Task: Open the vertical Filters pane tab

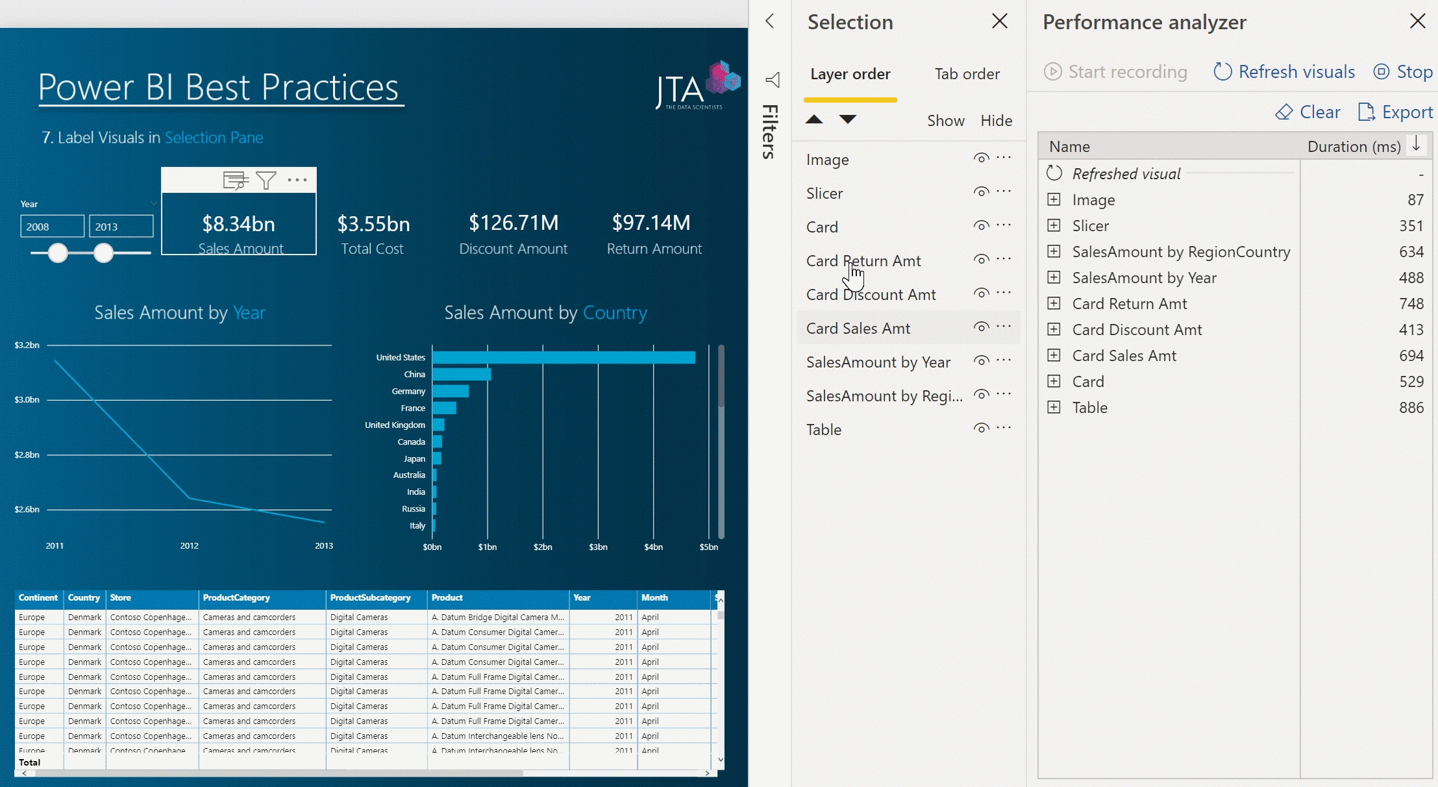Action: (770, 131)
